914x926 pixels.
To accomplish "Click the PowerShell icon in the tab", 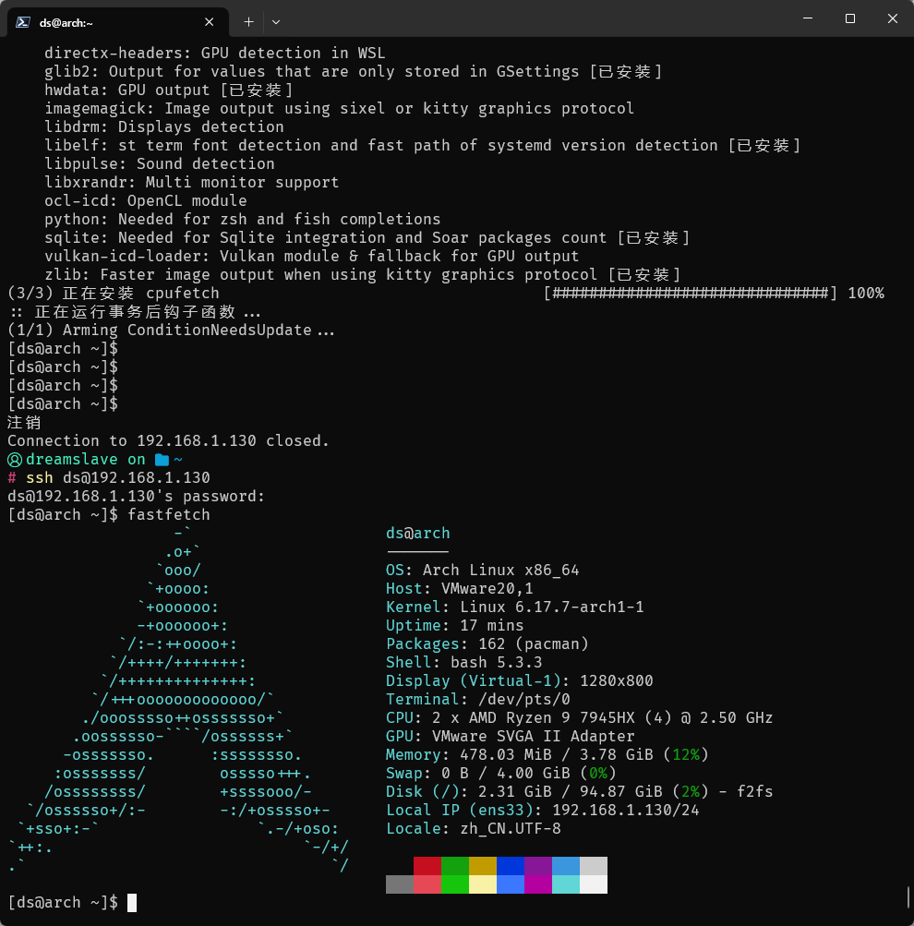I will point(22,21).
